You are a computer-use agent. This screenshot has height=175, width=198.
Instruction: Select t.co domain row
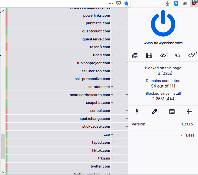pos(67,135)
